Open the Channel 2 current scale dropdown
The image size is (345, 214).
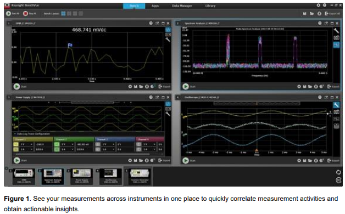click(68, 149)
